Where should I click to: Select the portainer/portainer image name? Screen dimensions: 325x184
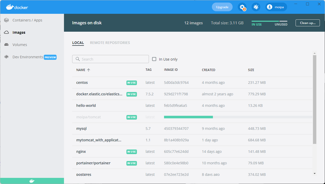93,163
